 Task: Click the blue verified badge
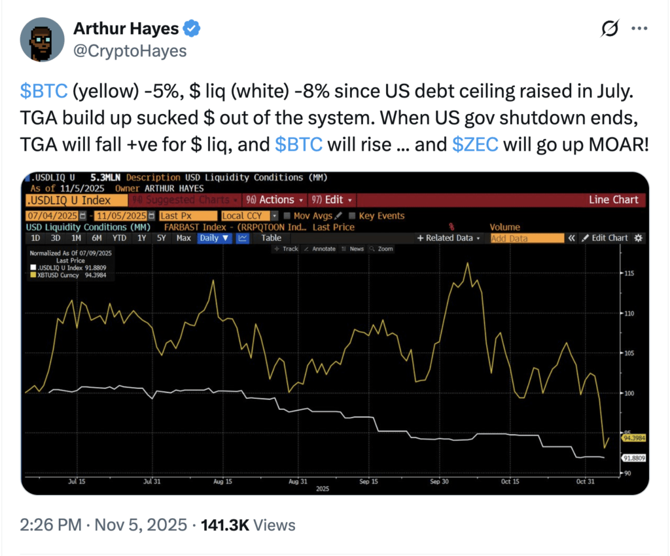coord(192,29)
